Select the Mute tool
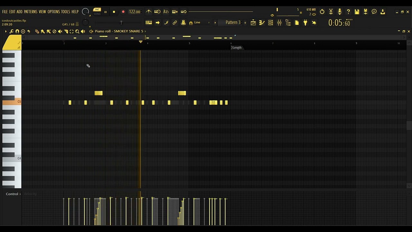 click(x=60, y=31)
